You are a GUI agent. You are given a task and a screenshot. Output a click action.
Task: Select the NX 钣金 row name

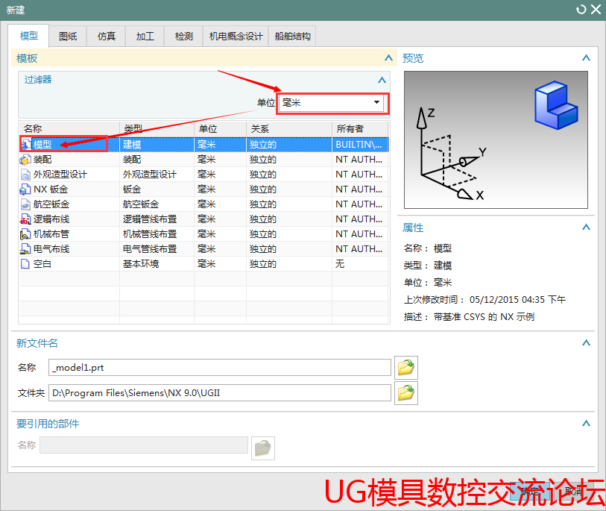coord(51,189)
